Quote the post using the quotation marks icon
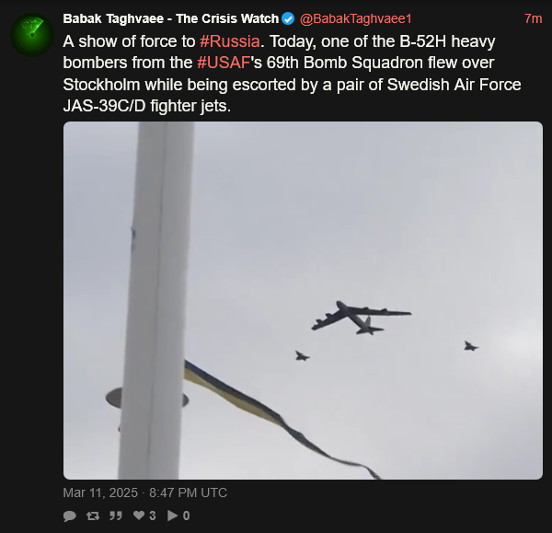Image resolution: width=552 pixels, height=533 pixels. pos(116,516)
